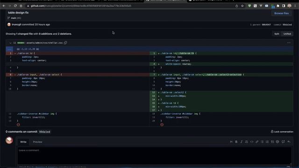The height and width of the screenshot is (168, 299).
Task: Reload the GitHub commit page
Action: click(x=15, y=6)
